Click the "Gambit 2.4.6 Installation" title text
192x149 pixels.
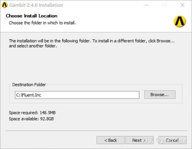point(36,5)
